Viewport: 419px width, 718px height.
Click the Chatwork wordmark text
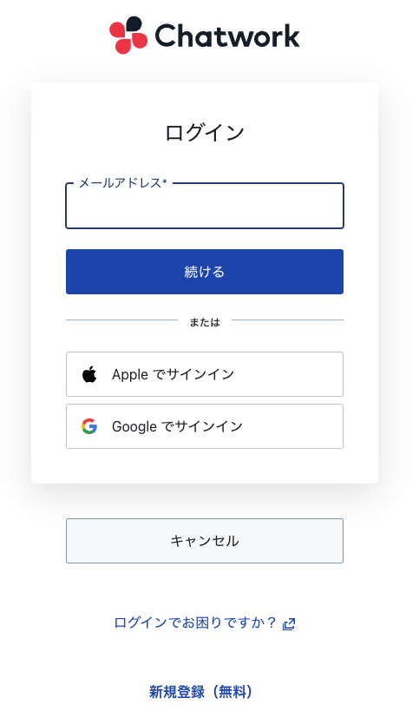click(227, 36)
